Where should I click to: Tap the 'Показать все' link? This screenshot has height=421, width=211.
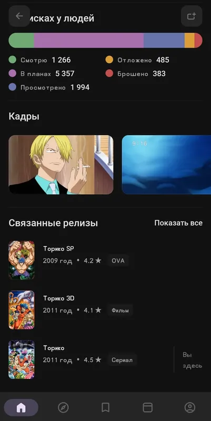178,223
